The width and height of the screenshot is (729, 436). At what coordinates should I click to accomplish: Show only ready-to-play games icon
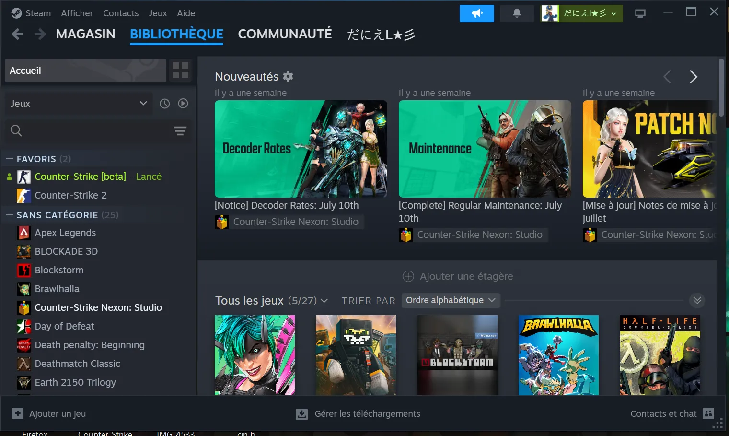pyautogui.click(x=183, y=104)
